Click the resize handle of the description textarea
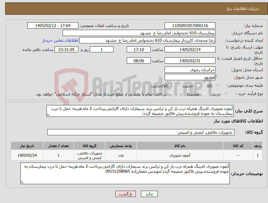Viewport: 268px width, 203px height. 48,115
